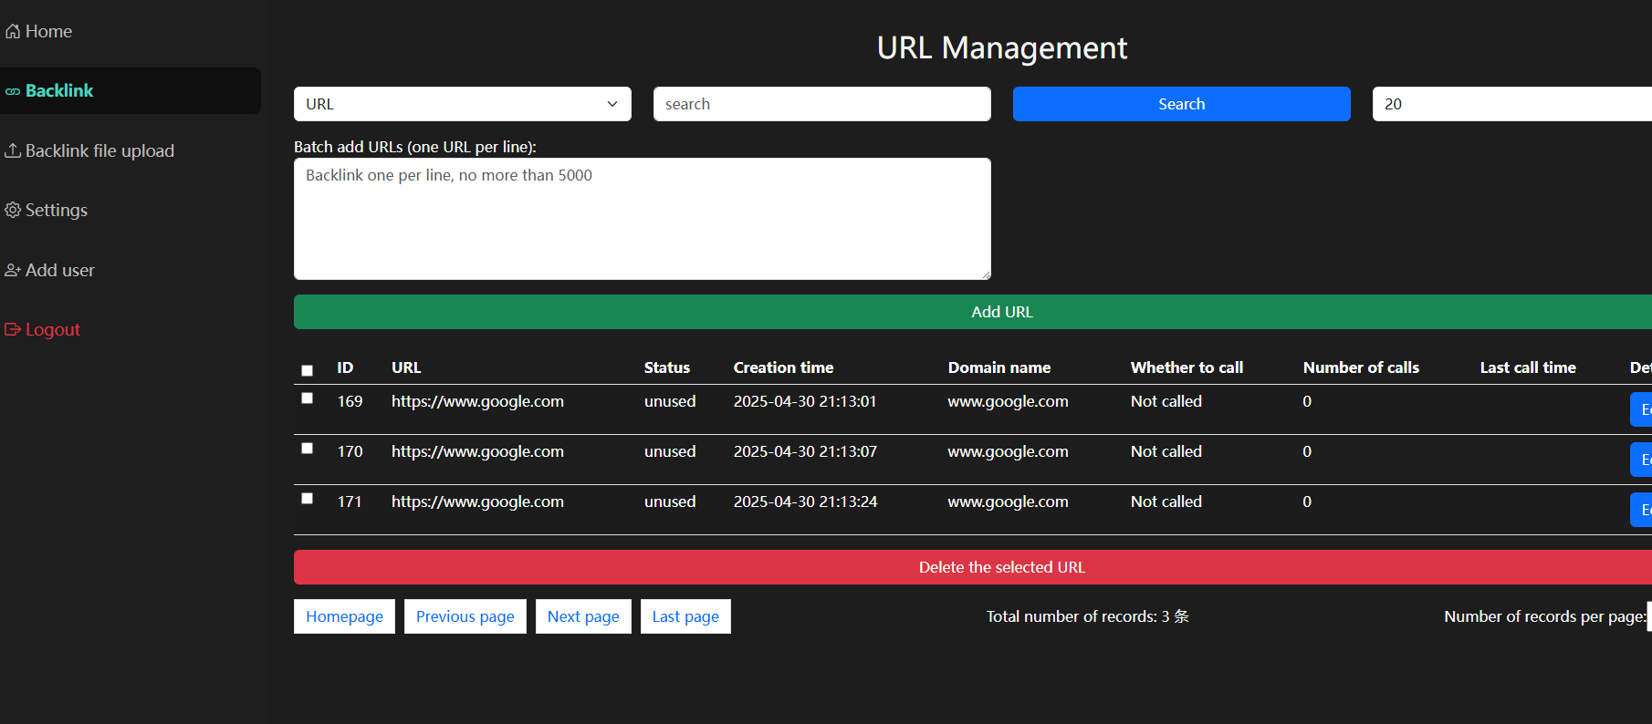Click the green Add URL button
Screen dimensions: 1652x724
(1001, 312)
